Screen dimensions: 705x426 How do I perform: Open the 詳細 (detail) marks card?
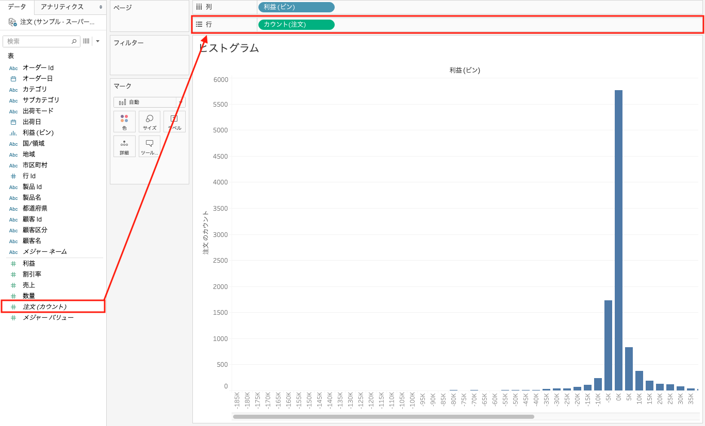[124, 146]
